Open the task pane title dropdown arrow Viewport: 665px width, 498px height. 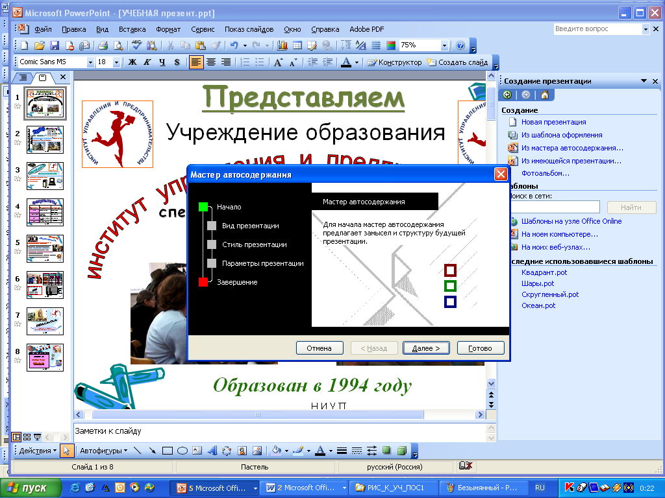coord(644,81)
